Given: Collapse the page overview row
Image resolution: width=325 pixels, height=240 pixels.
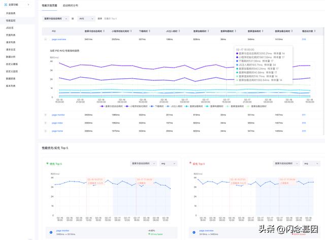Looking at the screenshot, I should point(46,39).
